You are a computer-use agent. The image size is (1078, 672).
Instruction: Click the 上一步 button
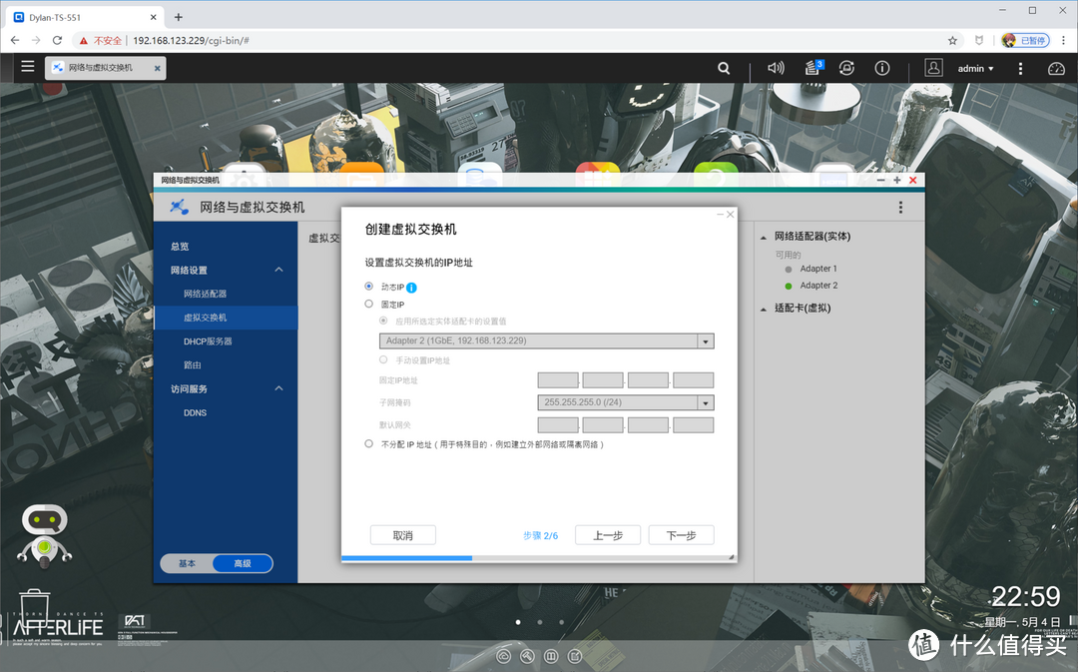tap(608, 535)
